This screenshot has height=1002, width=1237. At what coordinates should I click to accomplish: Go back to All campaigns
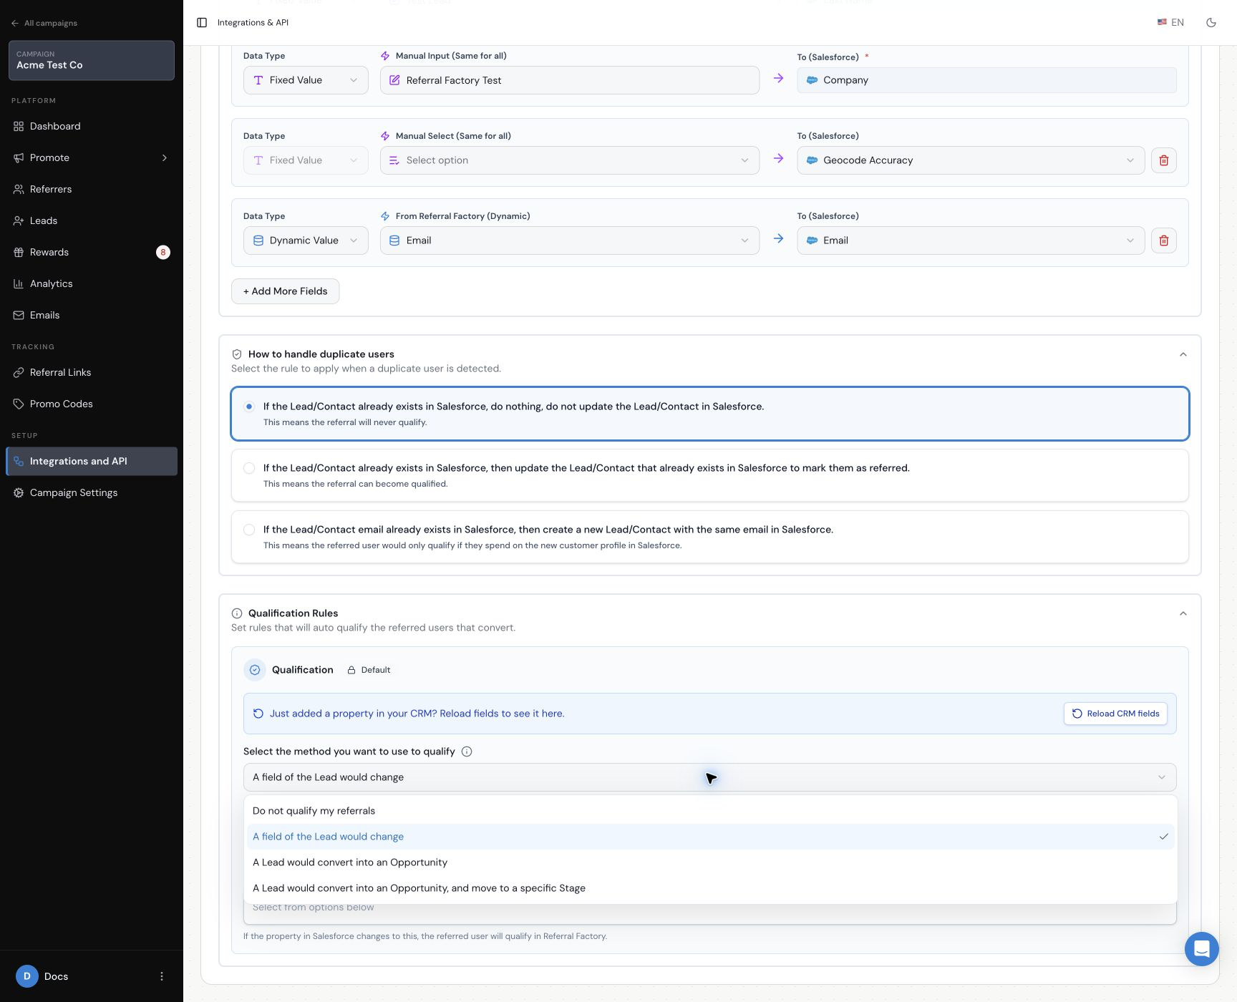point(44,23)
